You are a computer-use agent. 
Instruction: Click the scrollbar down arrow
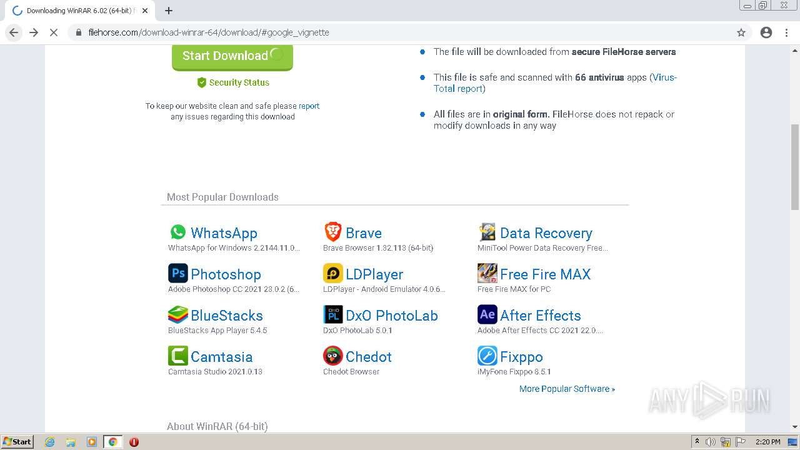tap(795, 427)
